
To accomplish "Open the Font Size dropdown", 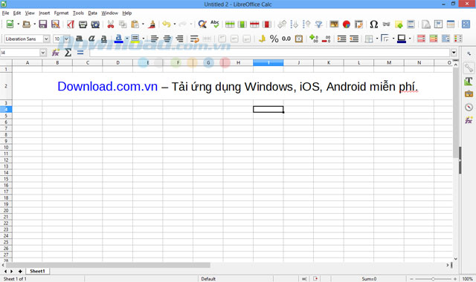I will click(x=66, y=39).
